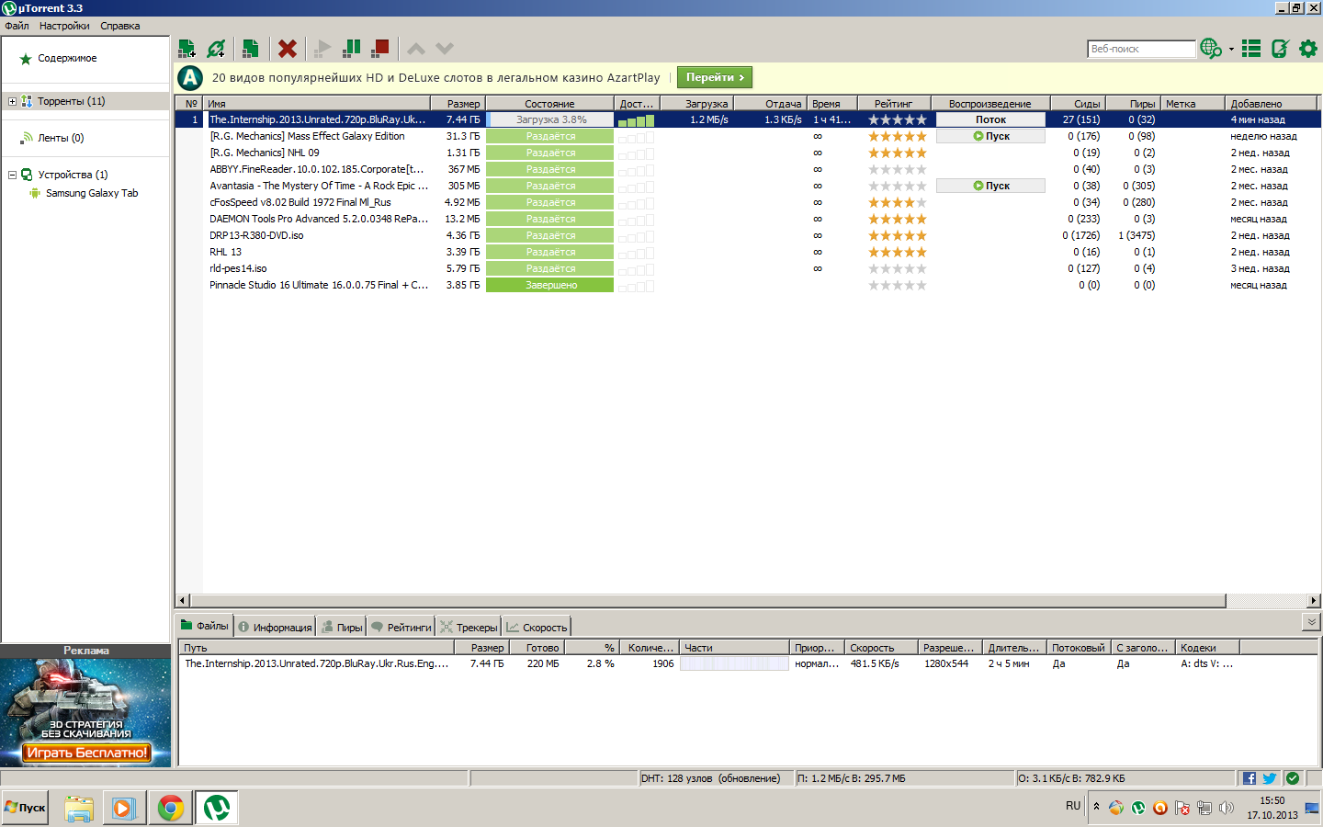Click the Move Up Queue arrow
Screen dimensions: 1323x827
pos(416,48)
